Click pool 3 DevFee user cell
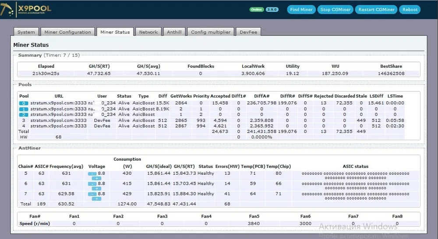Viewport: 438px width, 239px height. tap(102, 120)
